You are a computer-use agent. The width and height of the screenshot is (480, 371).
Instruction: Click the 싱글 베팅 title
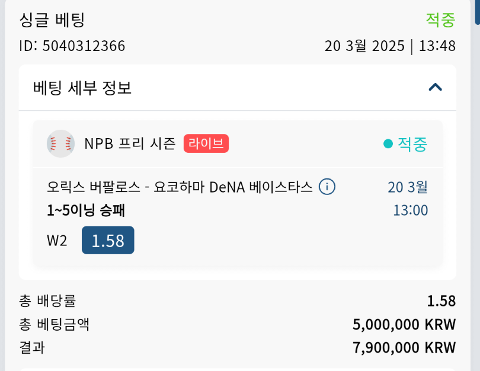(x=52, y=20)
